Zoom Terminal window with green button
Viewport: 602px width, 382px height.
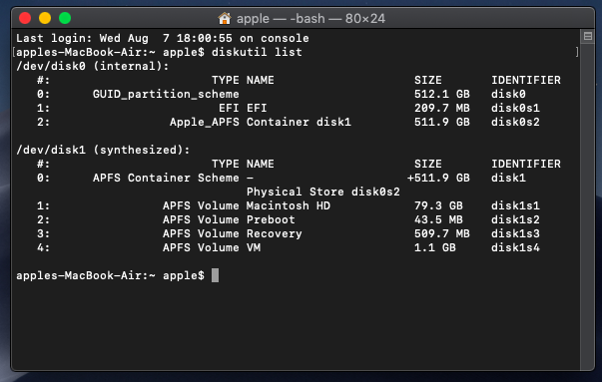coord(65,18)
